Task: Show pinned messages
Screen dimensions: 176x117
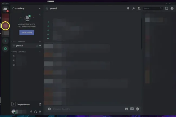Action: [x=133, y=8]
